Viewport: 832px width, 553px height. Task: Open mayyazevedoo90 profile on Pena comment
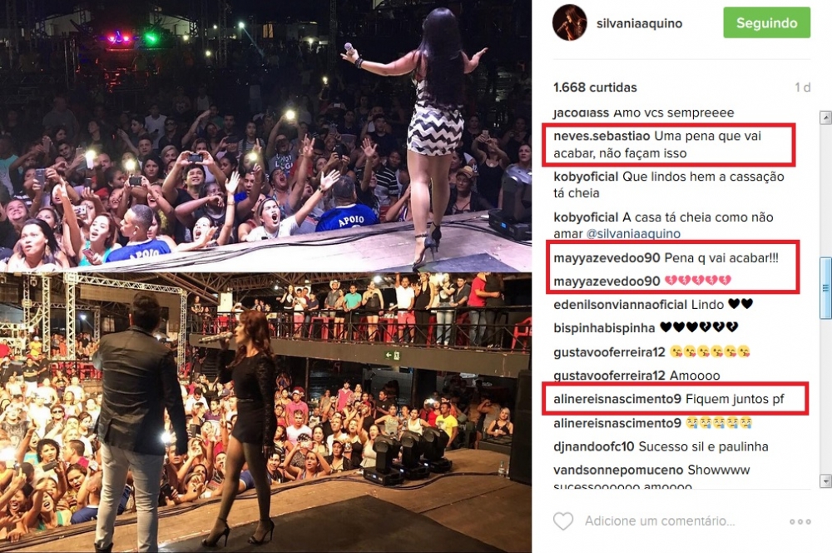point(607,258)
